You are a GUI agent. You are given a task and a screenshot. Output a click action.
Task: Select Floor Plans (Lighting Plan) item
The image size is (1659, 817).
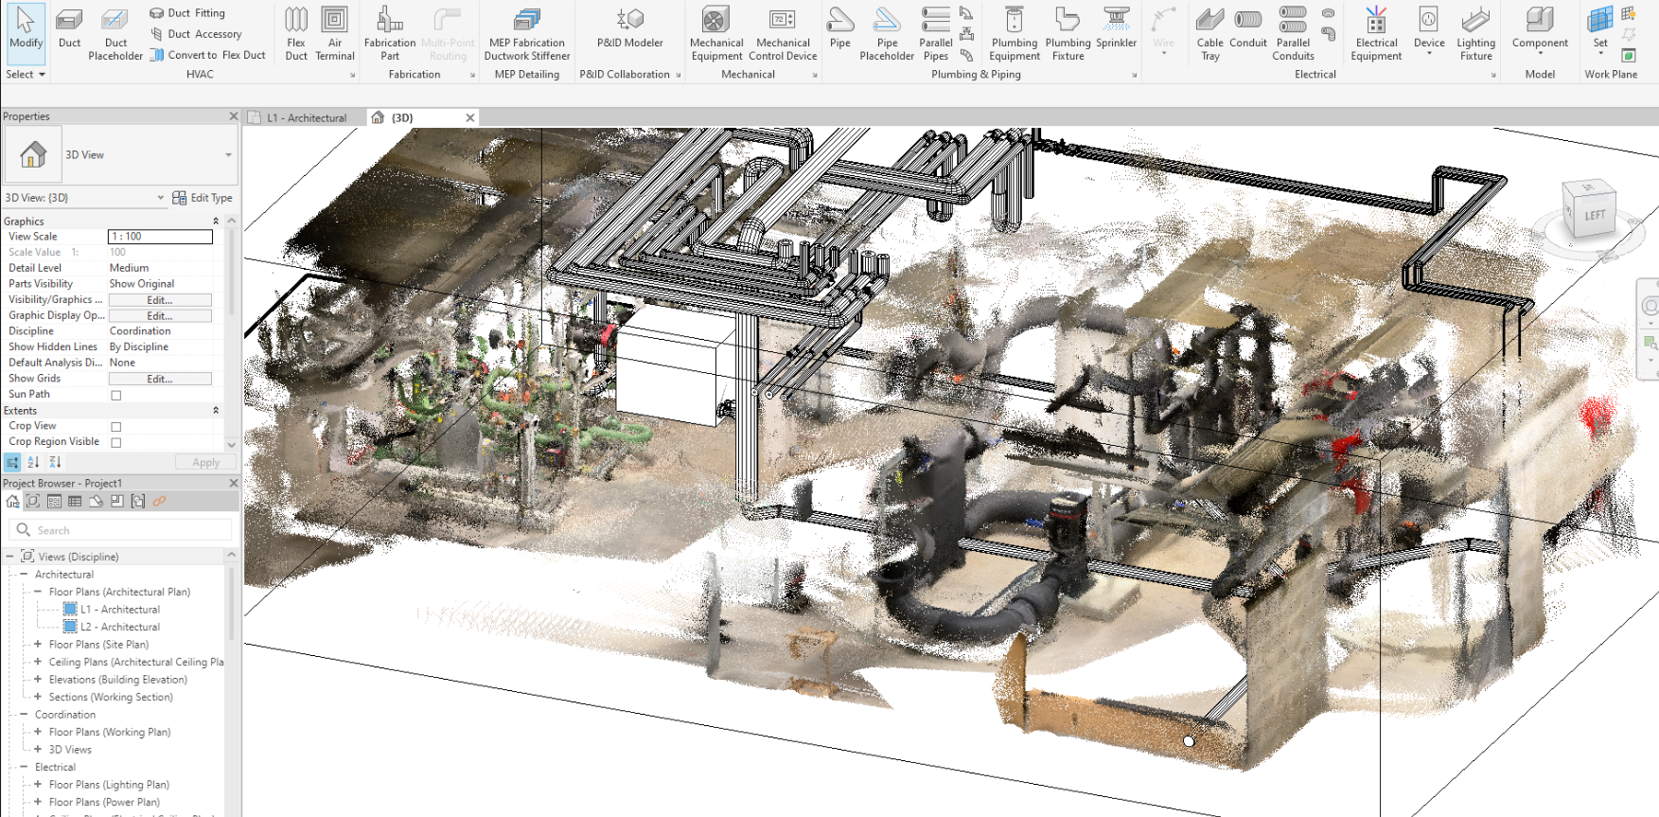pos(109,785)
